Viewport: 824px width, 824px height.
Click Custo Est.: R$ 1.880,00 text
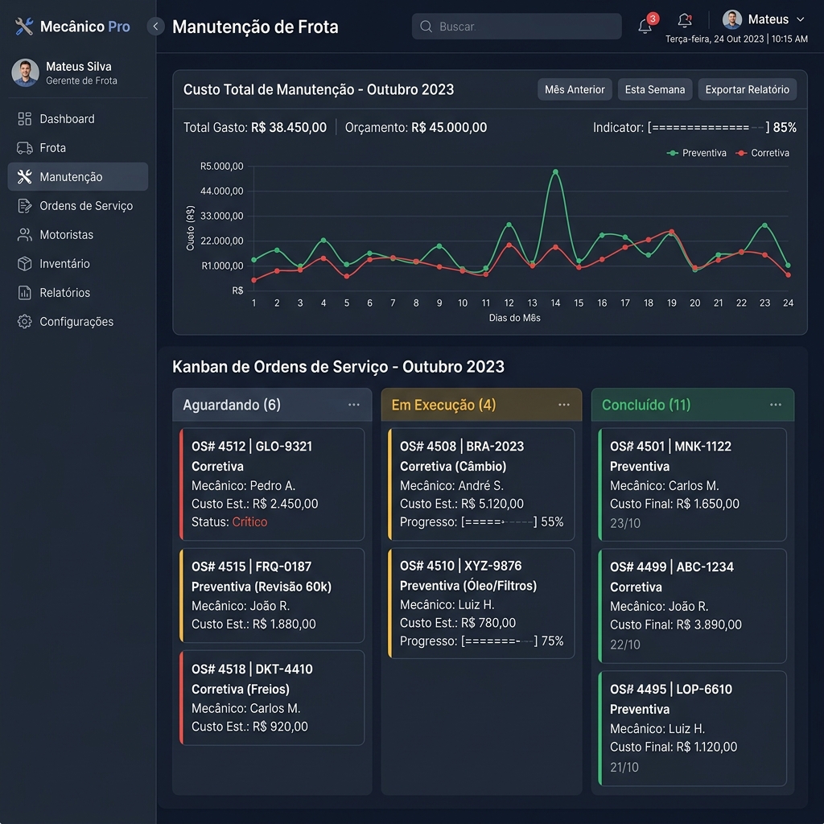click(253, 624)
